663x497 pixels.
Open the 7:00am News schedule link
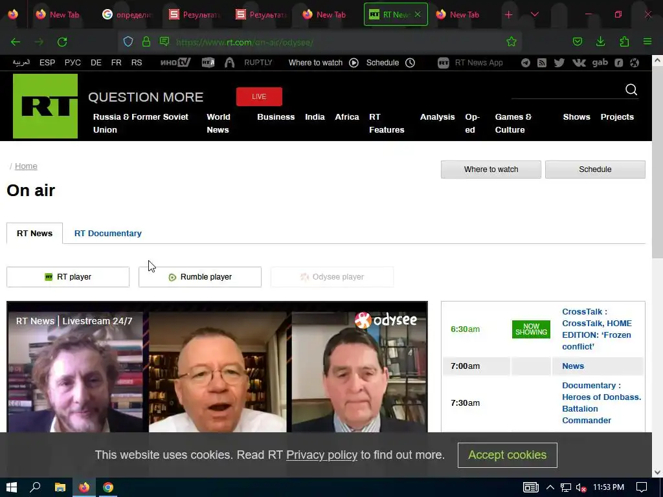(x=573, y=366)
